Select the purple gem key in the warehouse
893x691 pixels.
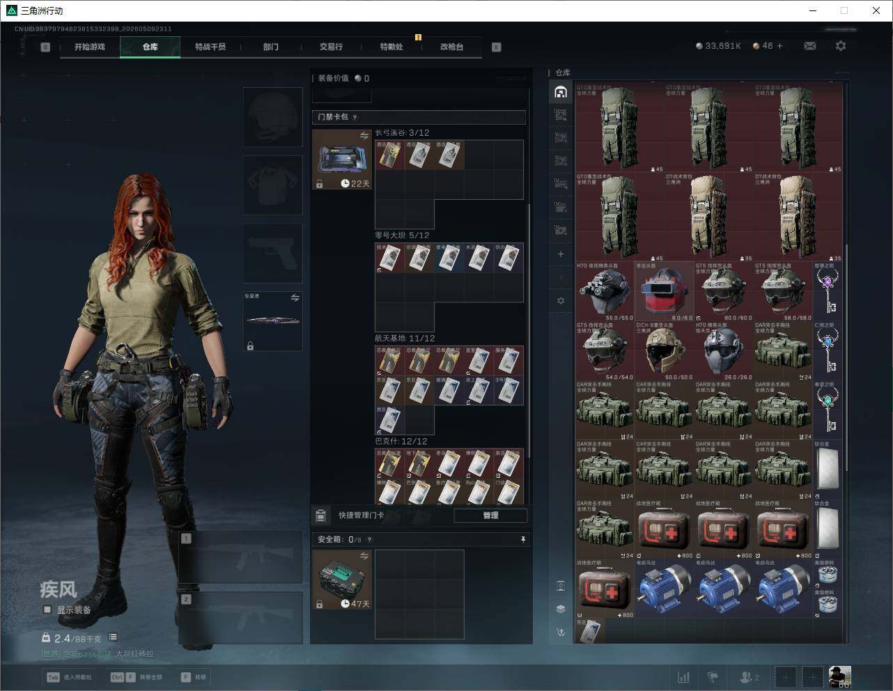[x=828, y=291]
